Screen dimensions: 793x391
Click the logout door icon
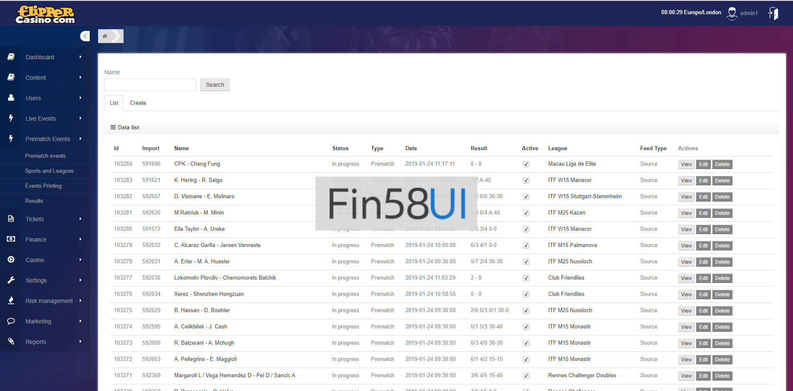click(x=773, y=13)
